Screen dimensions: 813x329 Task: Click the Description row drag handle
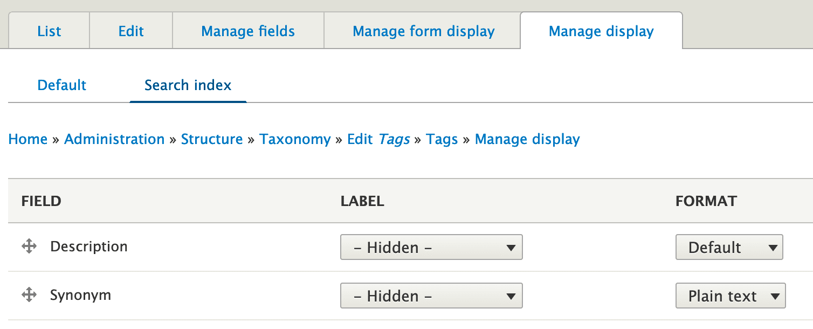coord(29,247)
